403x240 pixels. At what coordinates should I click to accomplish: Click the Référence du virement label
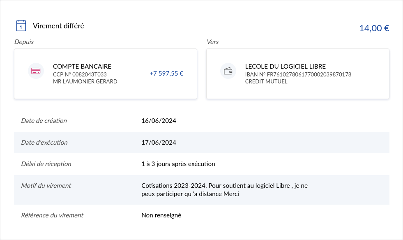tap(52, 215)
